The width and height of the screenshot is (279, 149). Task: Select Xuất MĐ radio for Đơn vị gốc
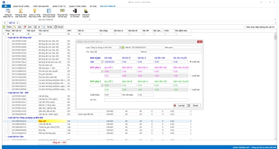[x=191, y=62]
